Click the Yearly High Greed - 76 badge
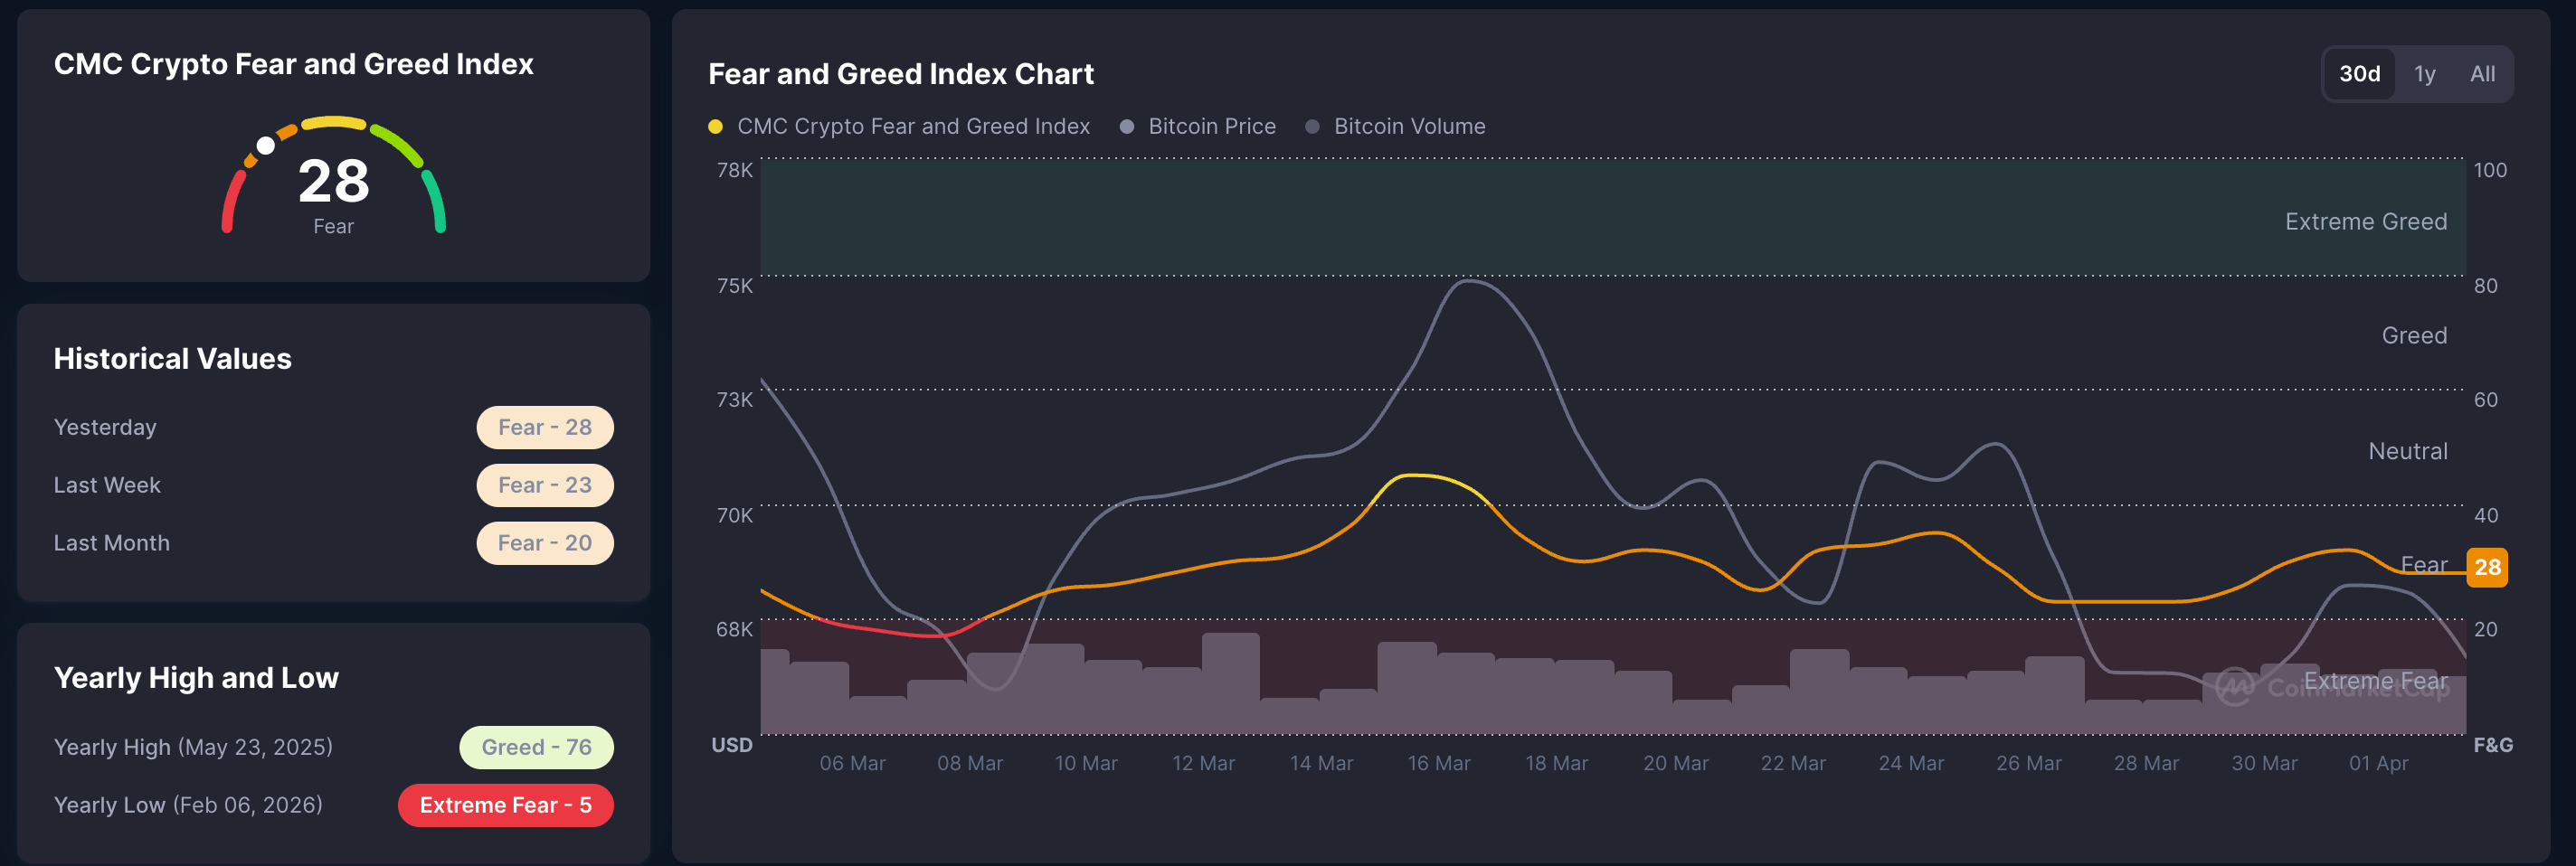Image resolution: width=2576 pixels, height=866 pixels. click(536, 748)
